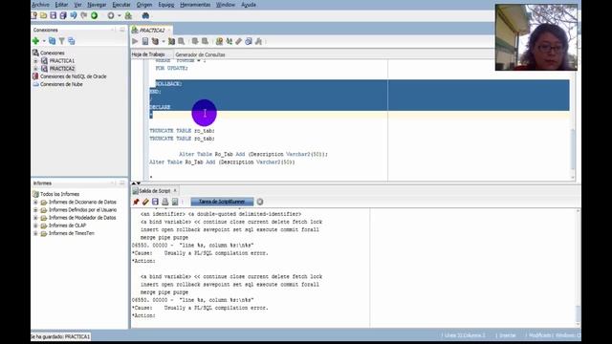Click the Tarea de ScriptRunner button
The image size is (612, 344).
(222, 202)
